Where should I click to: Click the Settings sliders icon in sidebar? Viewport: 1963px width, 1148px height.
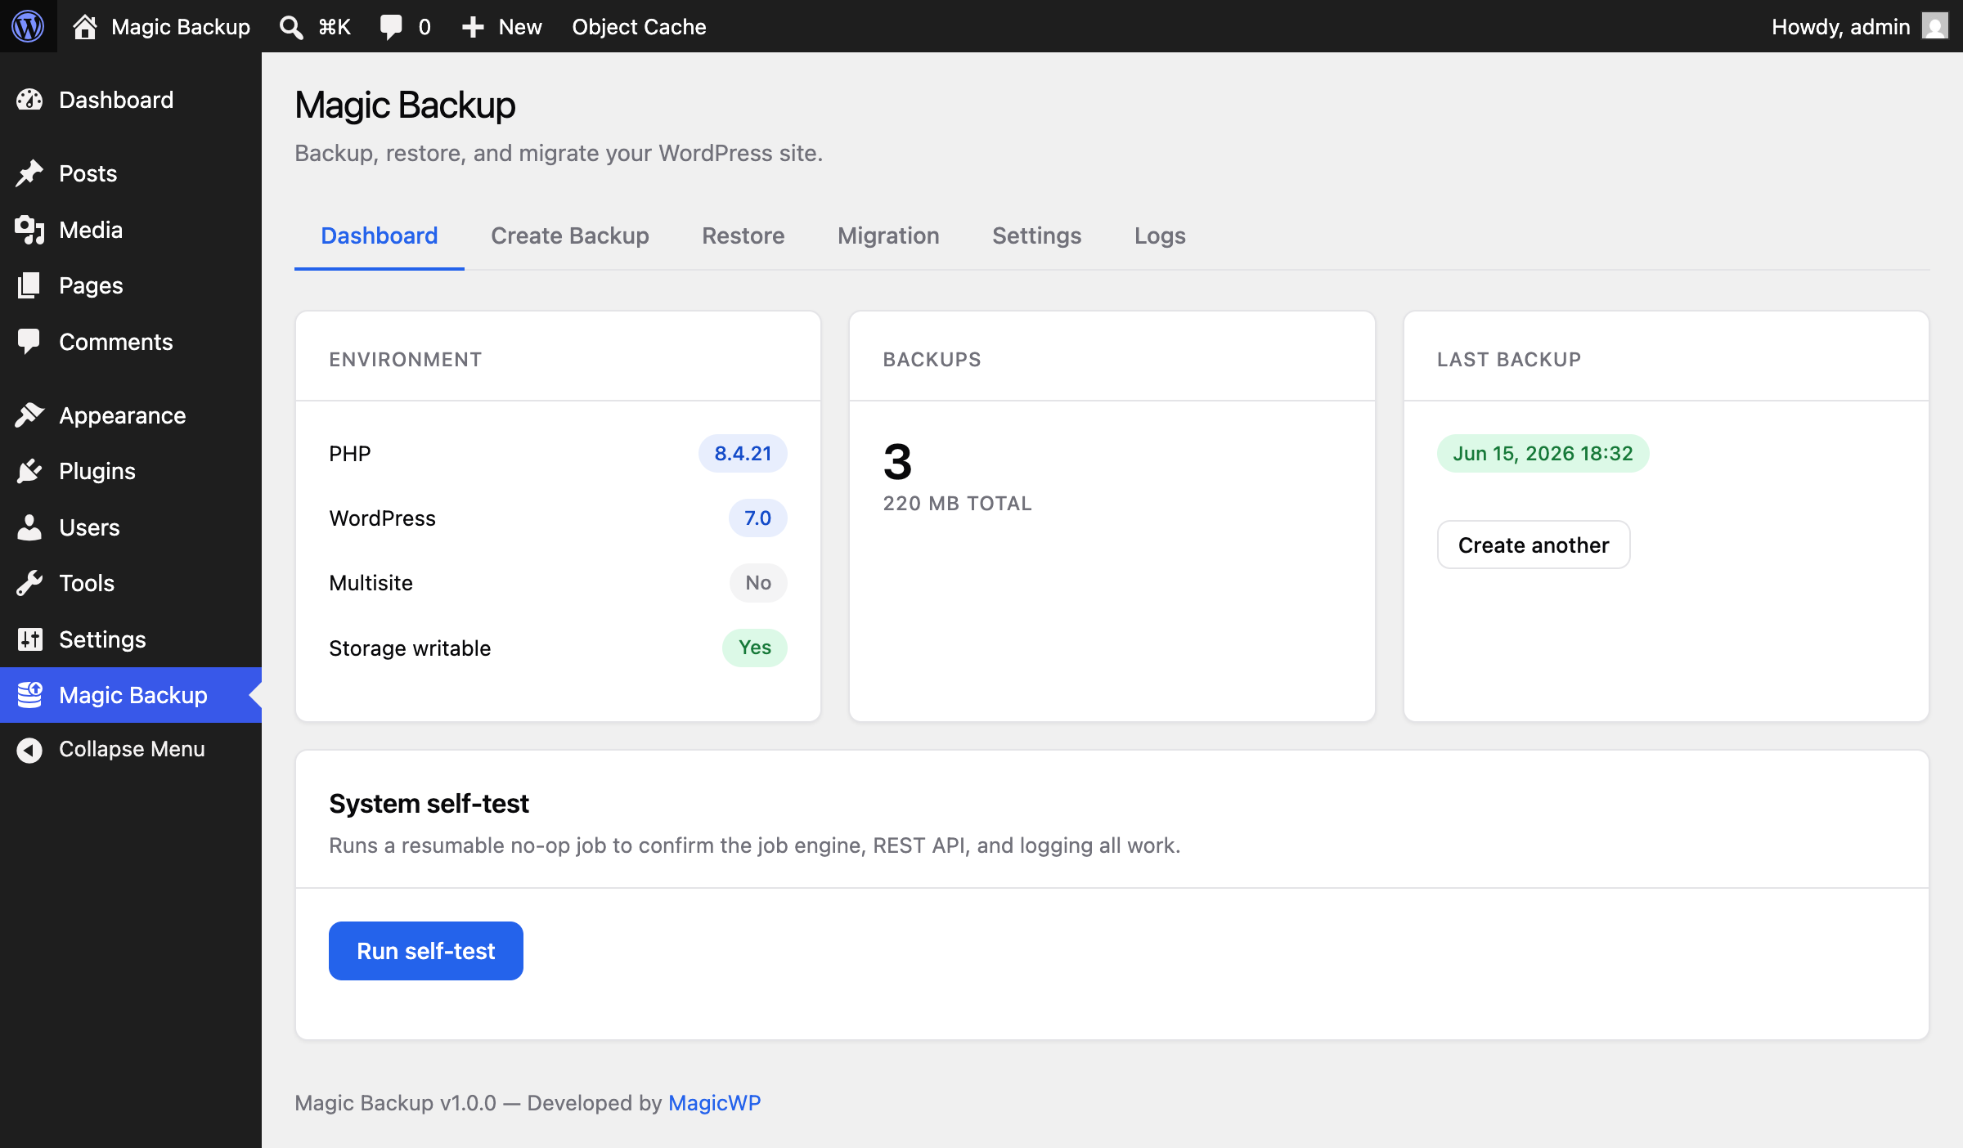[29, 639]
